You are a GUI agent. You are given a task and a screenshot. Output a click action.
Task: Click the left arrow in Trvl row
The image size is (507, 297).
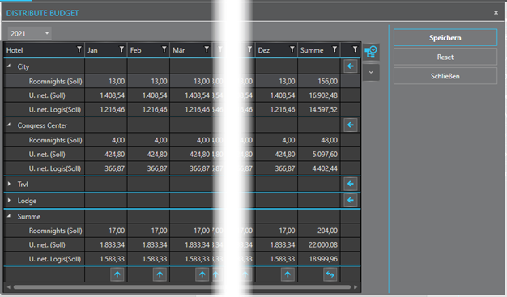(x=351, y=184)
